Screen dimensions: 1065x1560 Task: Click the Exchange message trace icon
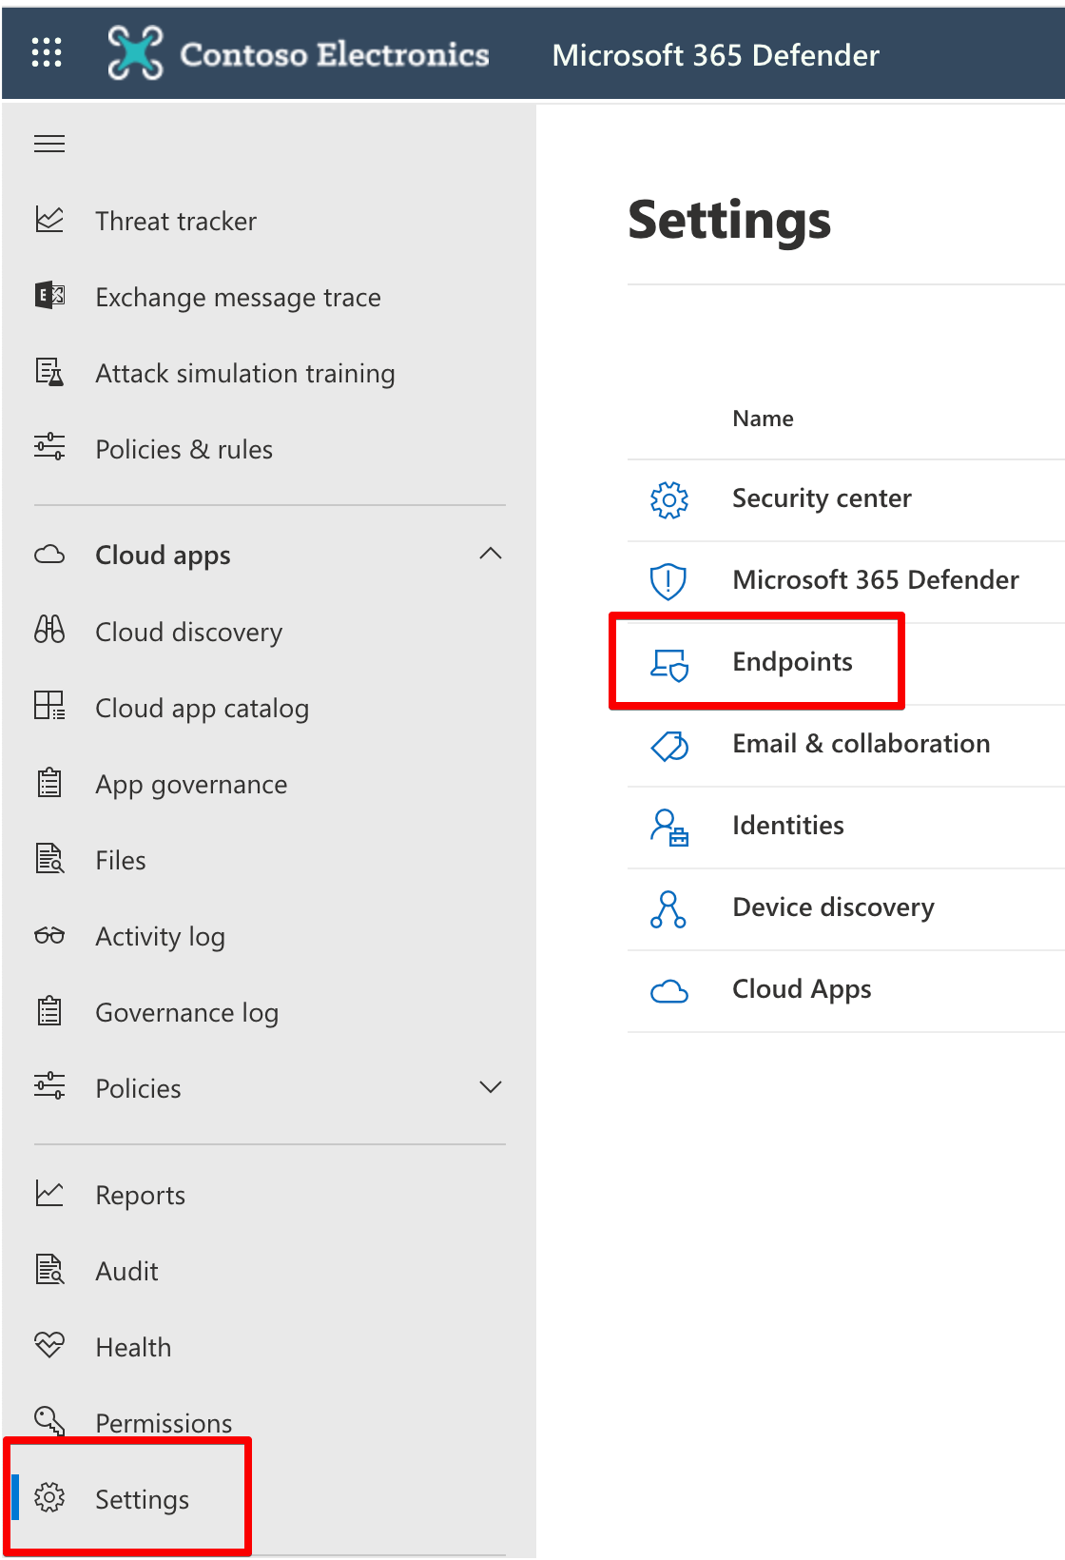49,296
